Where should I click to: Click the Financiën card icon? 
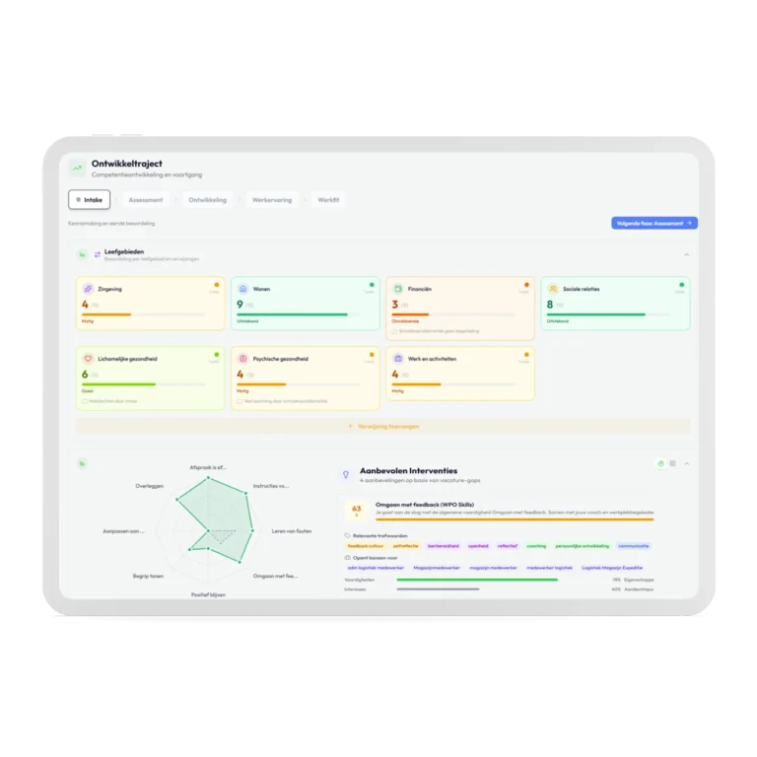point(397,289)
